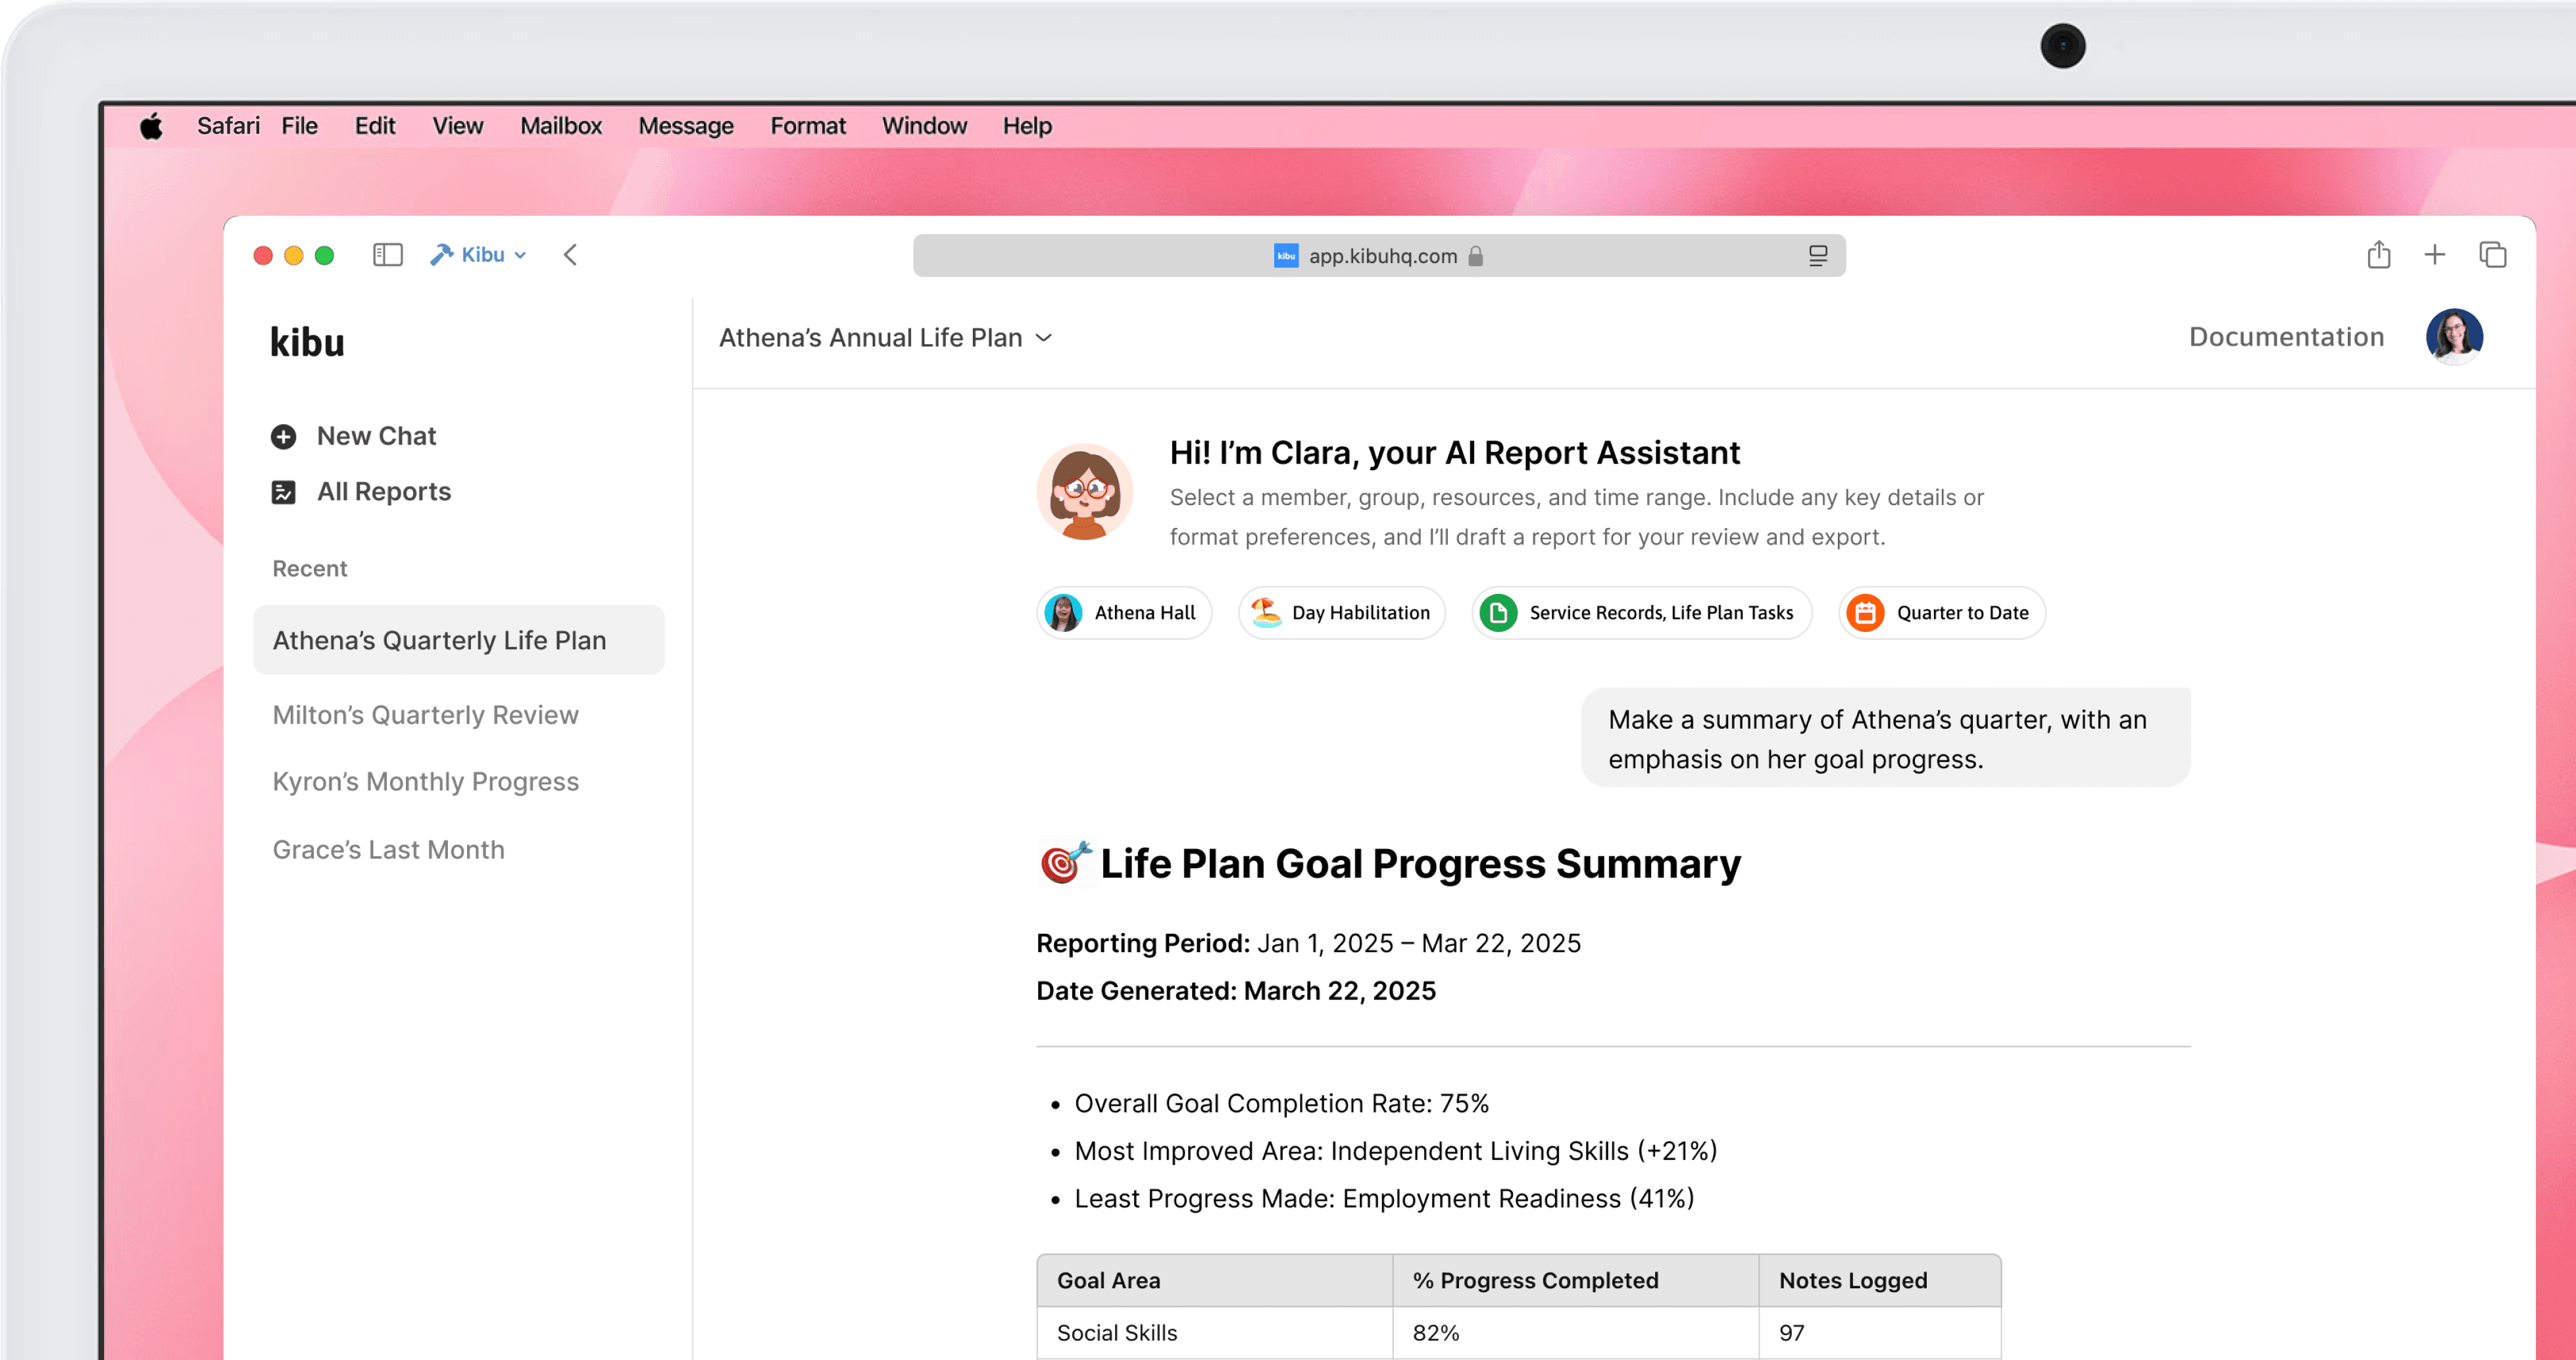Click the Date Generated: March 22, 2025 line

coord(1235,991)
